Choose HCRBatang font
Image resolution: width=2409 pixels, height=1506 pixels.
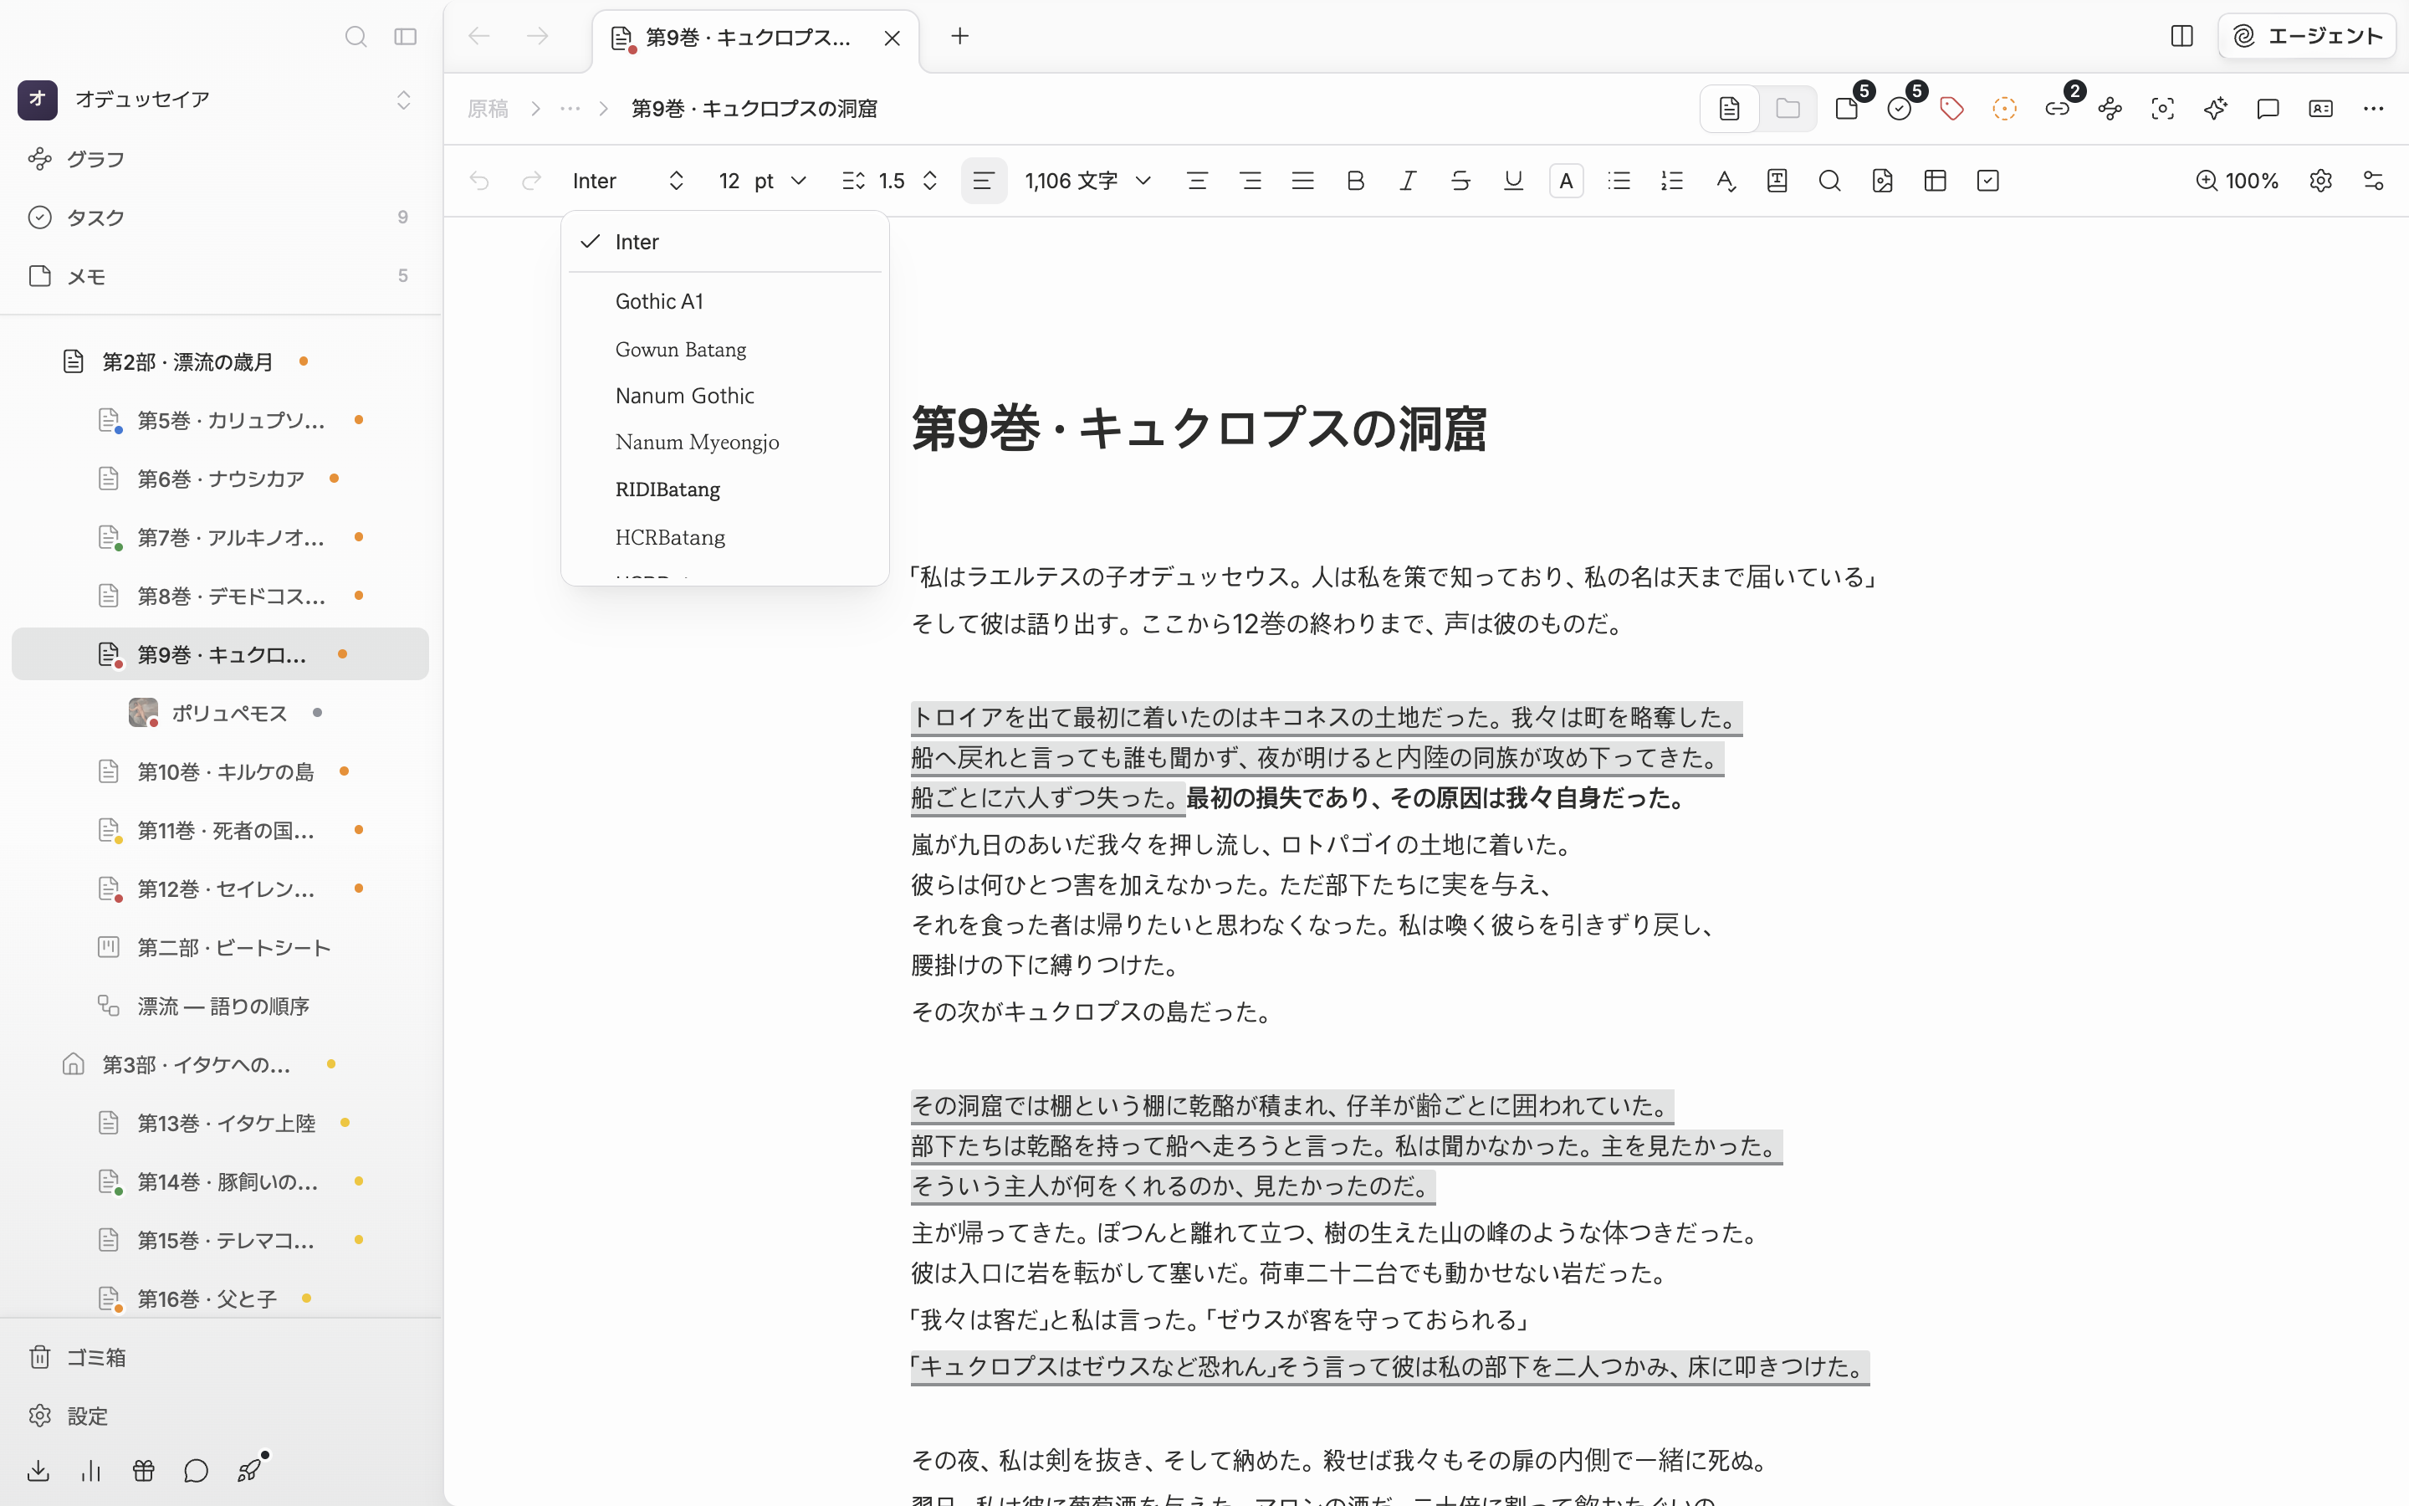click(x=724, y=537)
